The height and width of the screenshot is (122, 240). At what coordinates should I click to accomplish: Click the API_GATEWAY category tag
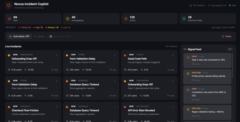pyautogui.click(x=143, y=106)
